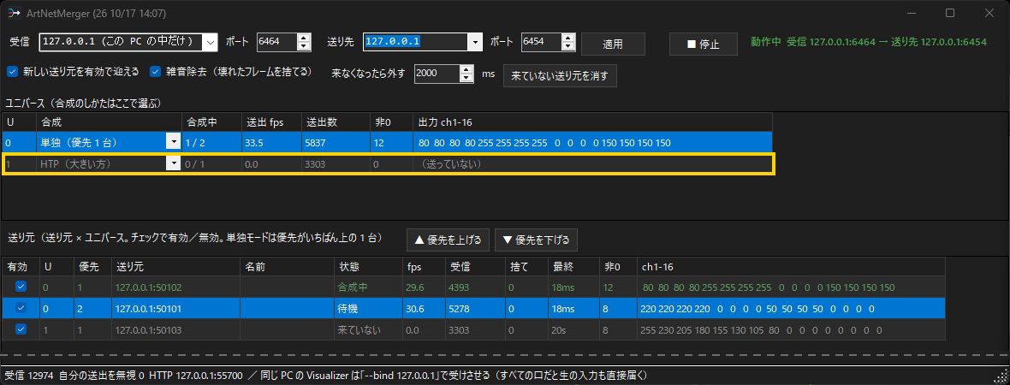1010x385 pixels.
Task: Open the 送り先 address dropdown arrow
Action: coord(475,43)
